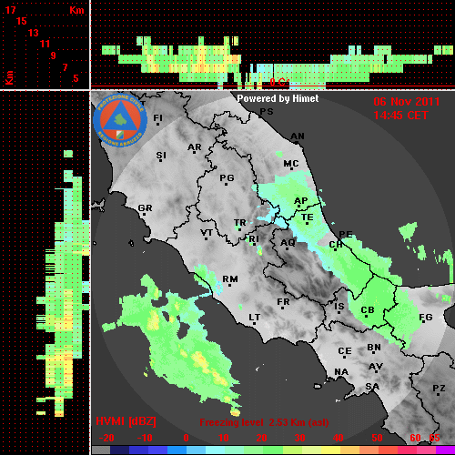
Task: Click the '50' dBZ scale value
Action: (377, 438)
